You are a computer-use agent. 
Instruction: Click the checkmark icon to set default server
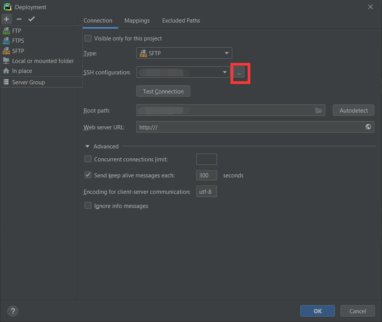point(32,19)
